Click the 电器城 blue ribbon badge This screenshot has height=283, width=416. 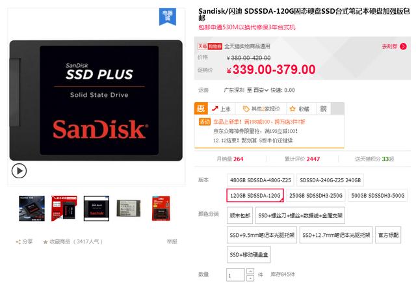[168, 16]
